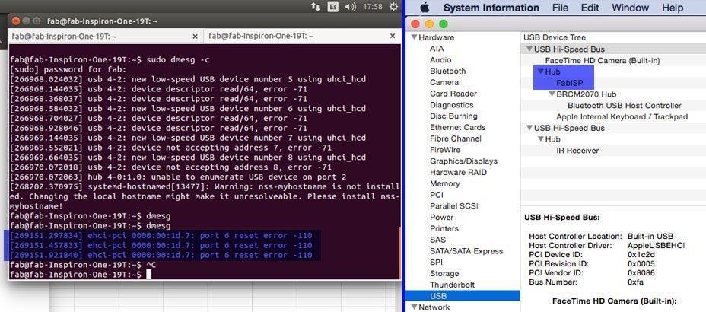The height and width of the screenshot is (312, 706).
Task: Select SATA/SATA Express in the sidebar
Action: click(466, 251)
